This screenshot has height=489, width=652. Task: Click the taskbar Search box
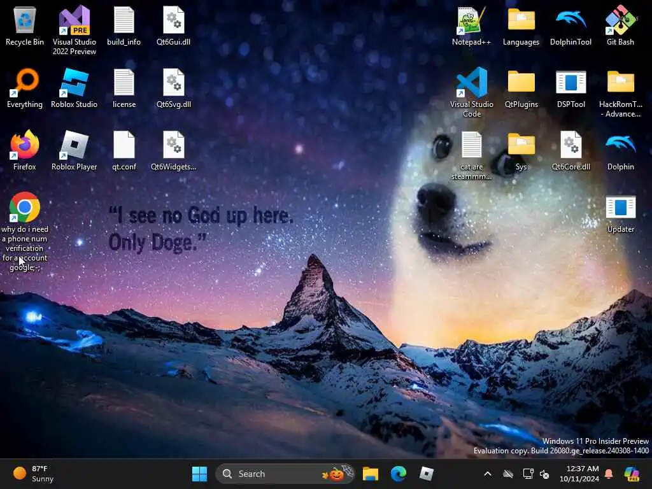point(285,474)
